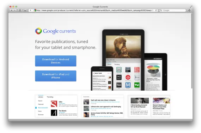Select the Trending tab in bottom-left preview
This screenshot has height=133, width=201.
(50, 97)
